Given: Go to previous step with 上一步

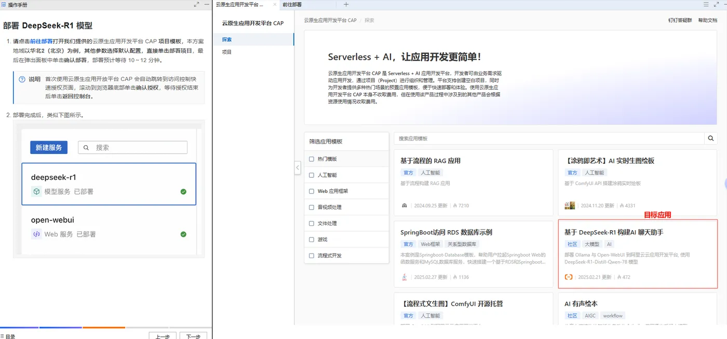Looking at the screenshot, I should (x=163, y=336).
